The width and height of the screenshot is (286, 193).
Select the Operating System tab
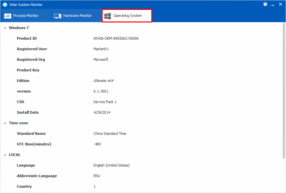[127, 16]
